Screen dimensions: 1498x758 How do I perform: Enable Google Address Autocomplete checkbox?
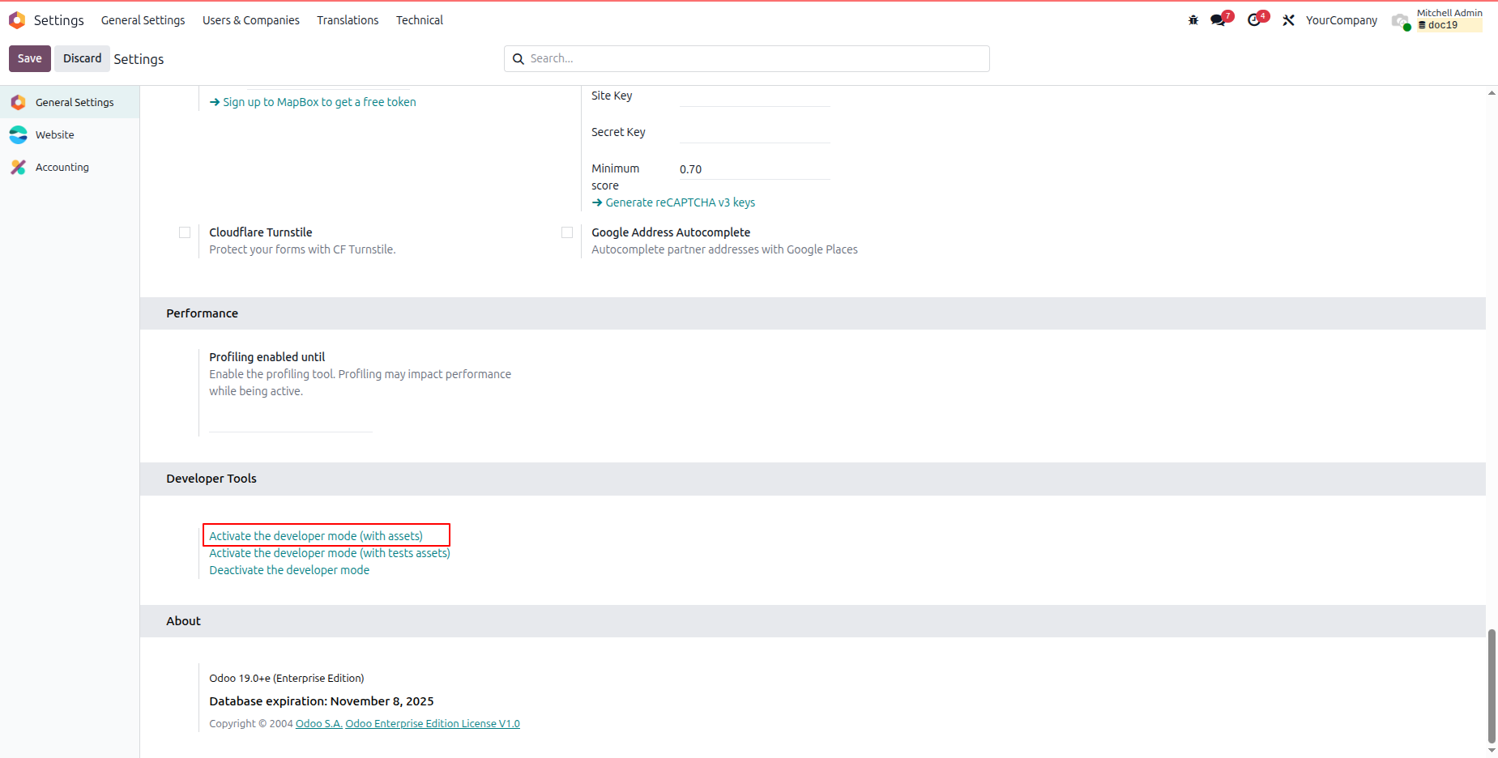point(567,232)
